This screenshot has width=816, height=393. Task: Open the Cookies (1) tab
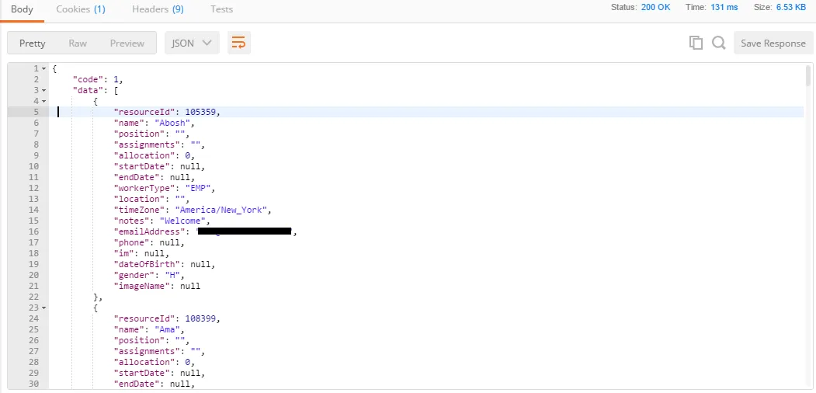click(x=81, y=9)
